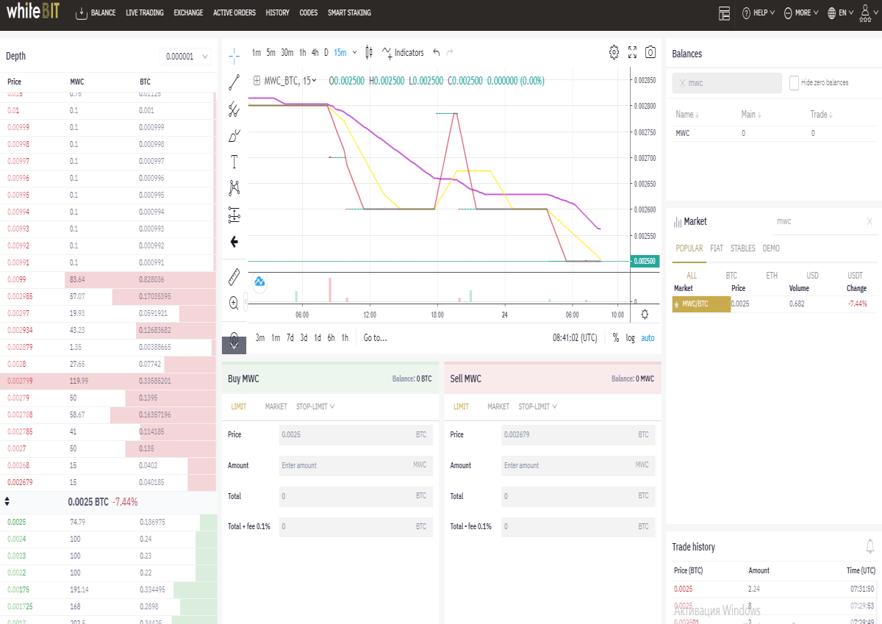The height and width of the screenshot is (624, 882).
Task: Click ask price 0.002799 in order book
Action: 20,381
